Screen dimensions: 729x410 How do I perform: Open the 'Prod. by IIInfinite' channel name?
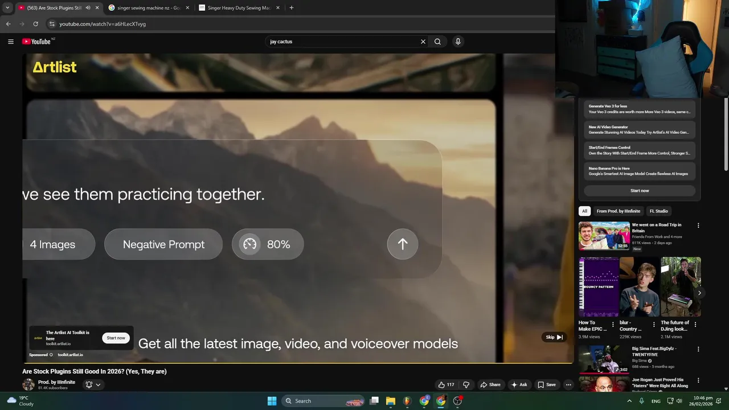point(56,382)
